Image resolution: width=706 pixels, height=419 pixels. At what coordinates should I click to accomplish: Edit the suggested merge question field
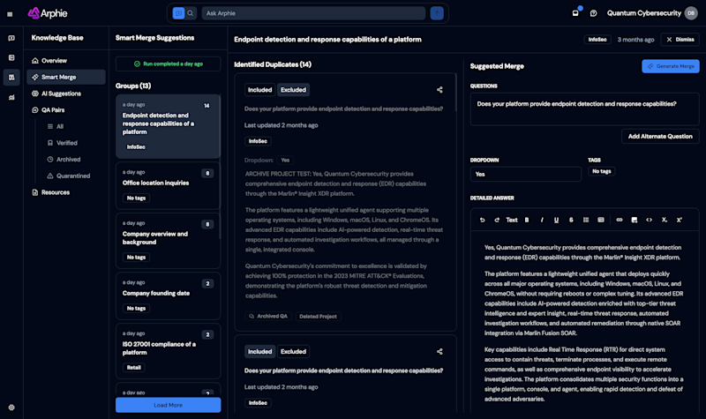(x=584, y=108)
